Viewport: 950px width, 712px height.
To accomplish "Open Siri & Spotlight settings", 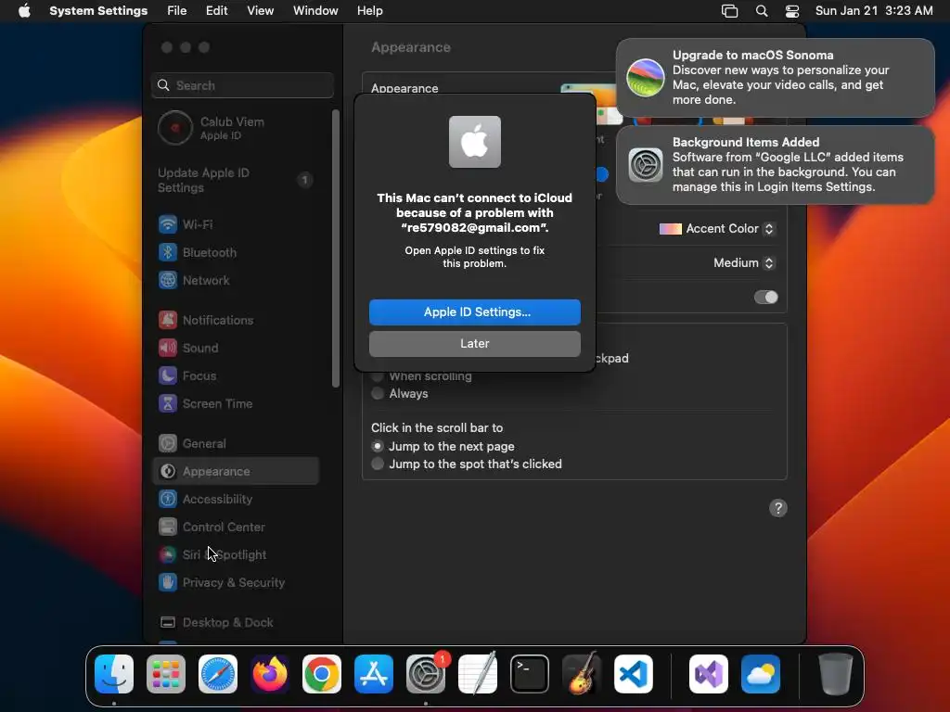I will [235, 555].
